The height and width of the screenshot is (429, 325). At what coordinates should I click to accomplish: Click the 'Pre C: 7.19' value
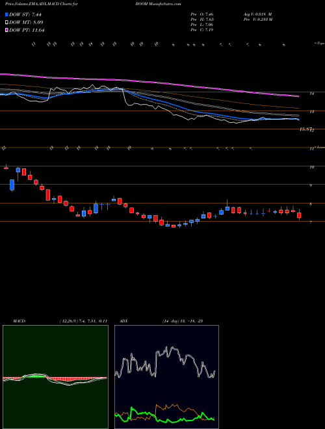pyautogui.click(x=202, y=30)
